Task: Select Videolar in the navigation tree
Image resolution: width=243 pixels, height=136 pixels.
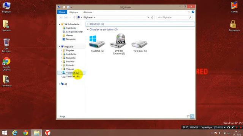Action: (70, 69)
